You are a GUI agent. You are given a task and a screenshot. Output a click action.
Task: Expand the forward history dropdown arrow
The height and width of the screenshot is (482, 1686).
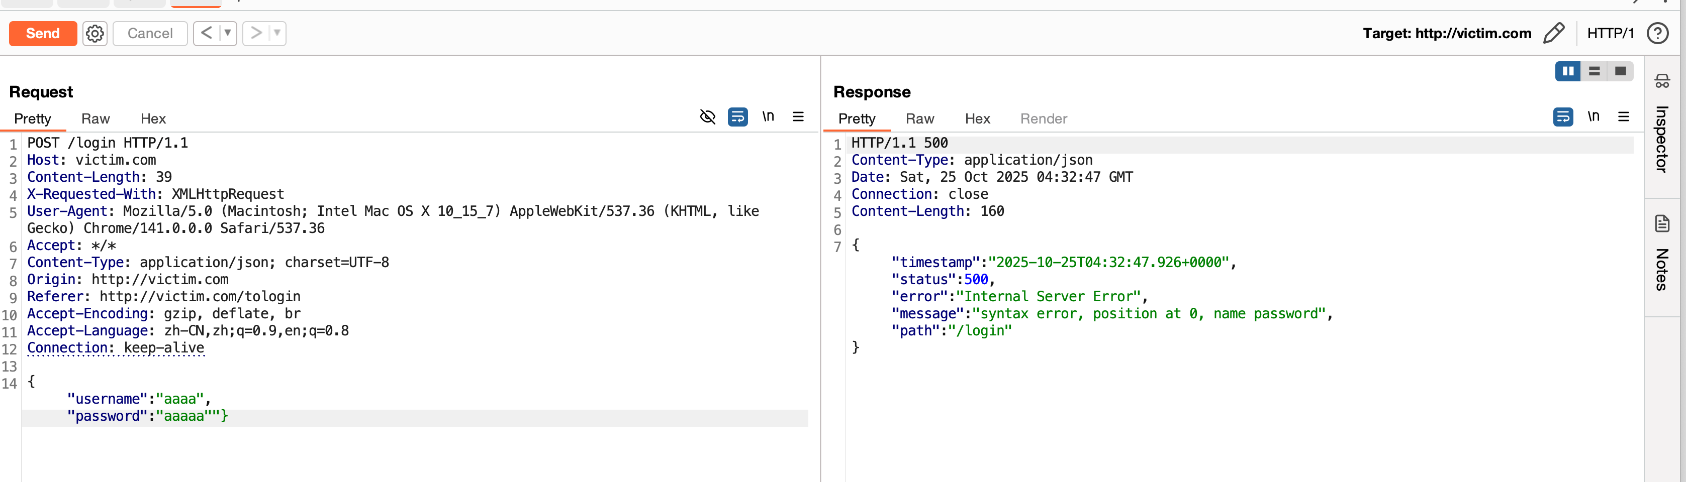point(277,33)
